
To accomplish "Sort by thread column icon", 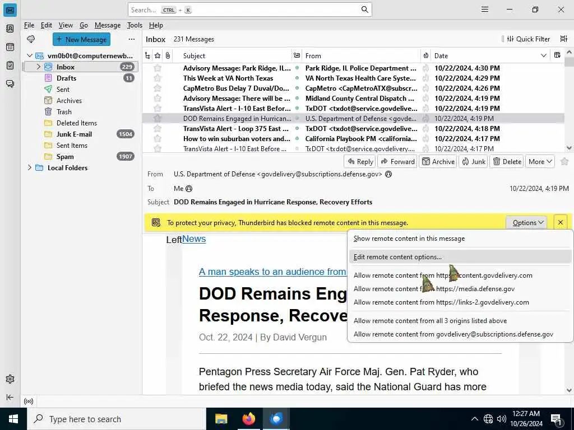I will 147,55.
